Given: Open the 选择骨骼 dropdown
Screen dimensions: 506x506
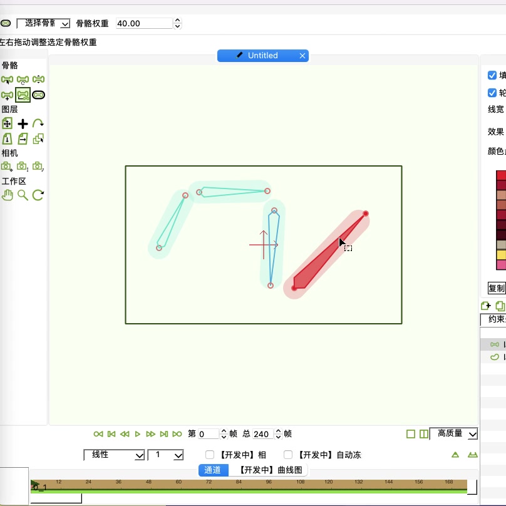Looking at the screenshot, I should click(43, 23).
